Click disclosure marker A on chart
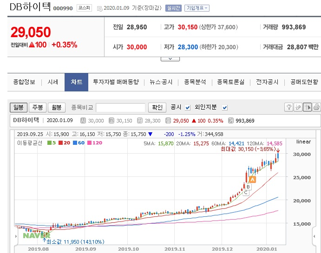This screenshot has width=321, height=253. click(x=252, y=179)
